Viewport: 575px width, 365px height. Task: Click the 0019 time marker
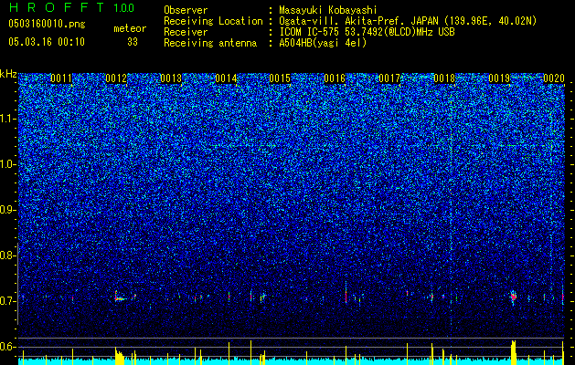499,78
